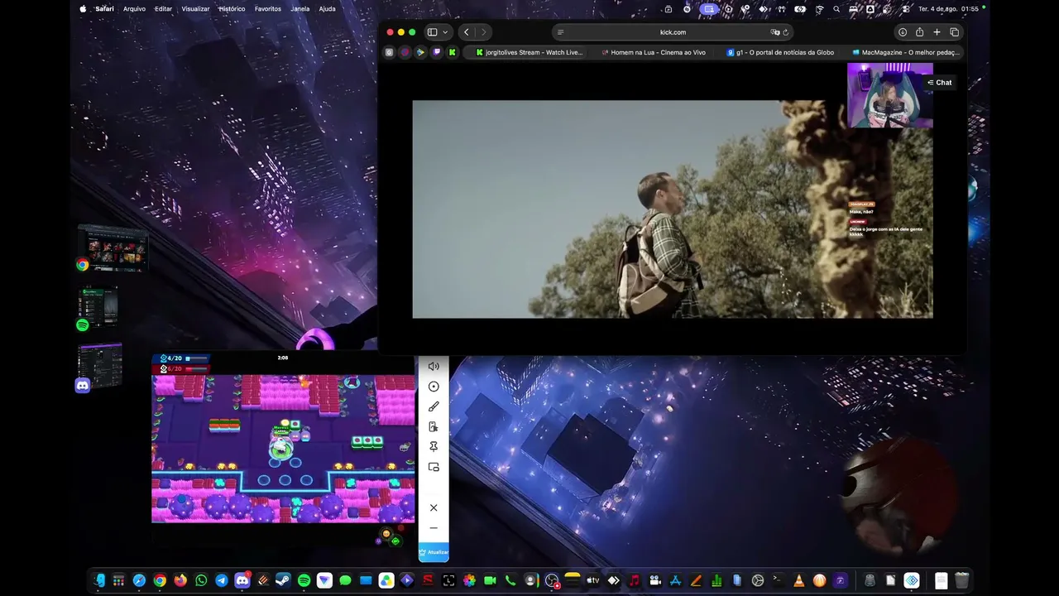Click the streamer webcam thumbnail
Image resolution: width=1059 pixels, height=596 pixels.
coord(889,95)
